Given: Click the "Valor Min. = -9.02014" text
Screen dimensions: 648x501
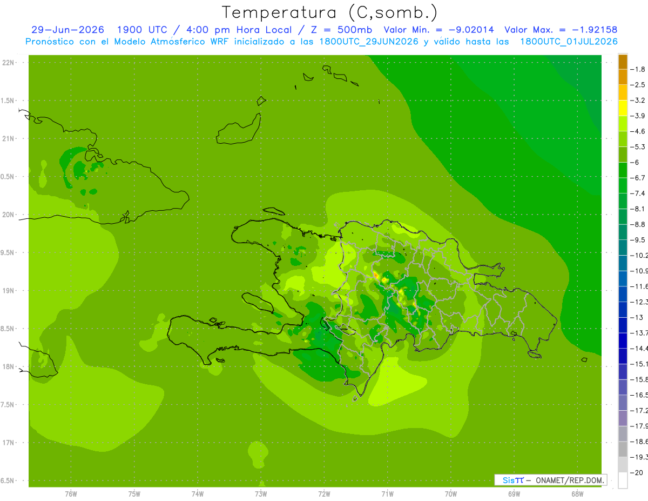Looking at the screenshot, I should (438, 30).
